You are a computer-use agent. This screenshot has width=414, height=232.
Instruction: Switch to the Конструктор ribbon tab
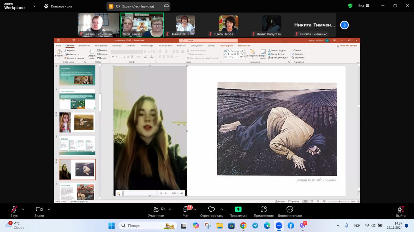pyautogui.click(x=101, y=46)
